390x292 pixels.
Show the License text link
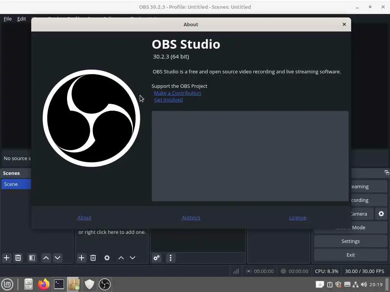pos(298,218)
